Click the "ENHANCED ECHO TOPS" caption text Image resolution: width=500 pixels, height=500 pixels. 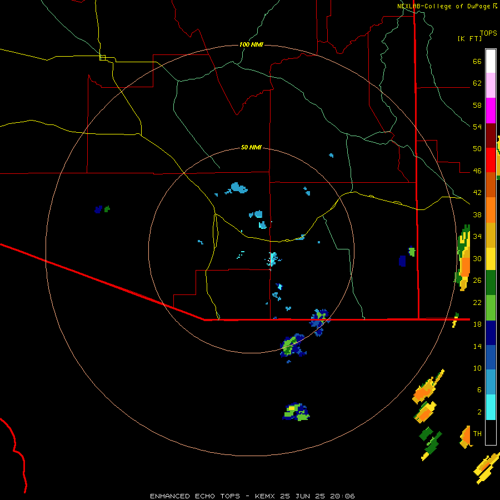tap(195, 496)
